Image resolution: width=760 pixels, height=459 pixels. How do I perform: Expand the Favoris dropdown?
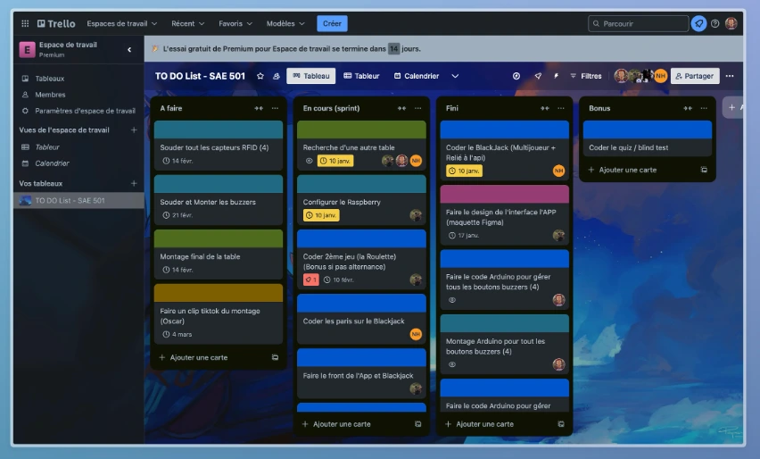235,23
